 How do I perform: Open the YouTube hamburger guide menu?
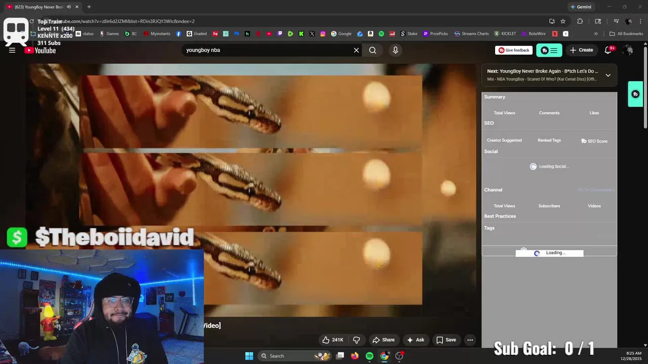[x=12, y=50]
